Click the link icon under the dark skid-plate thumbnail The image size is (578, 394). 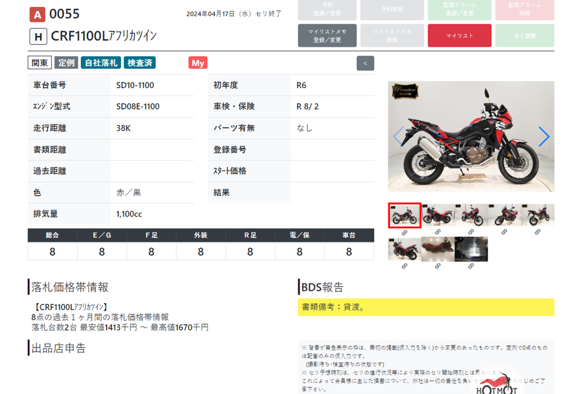471,266
